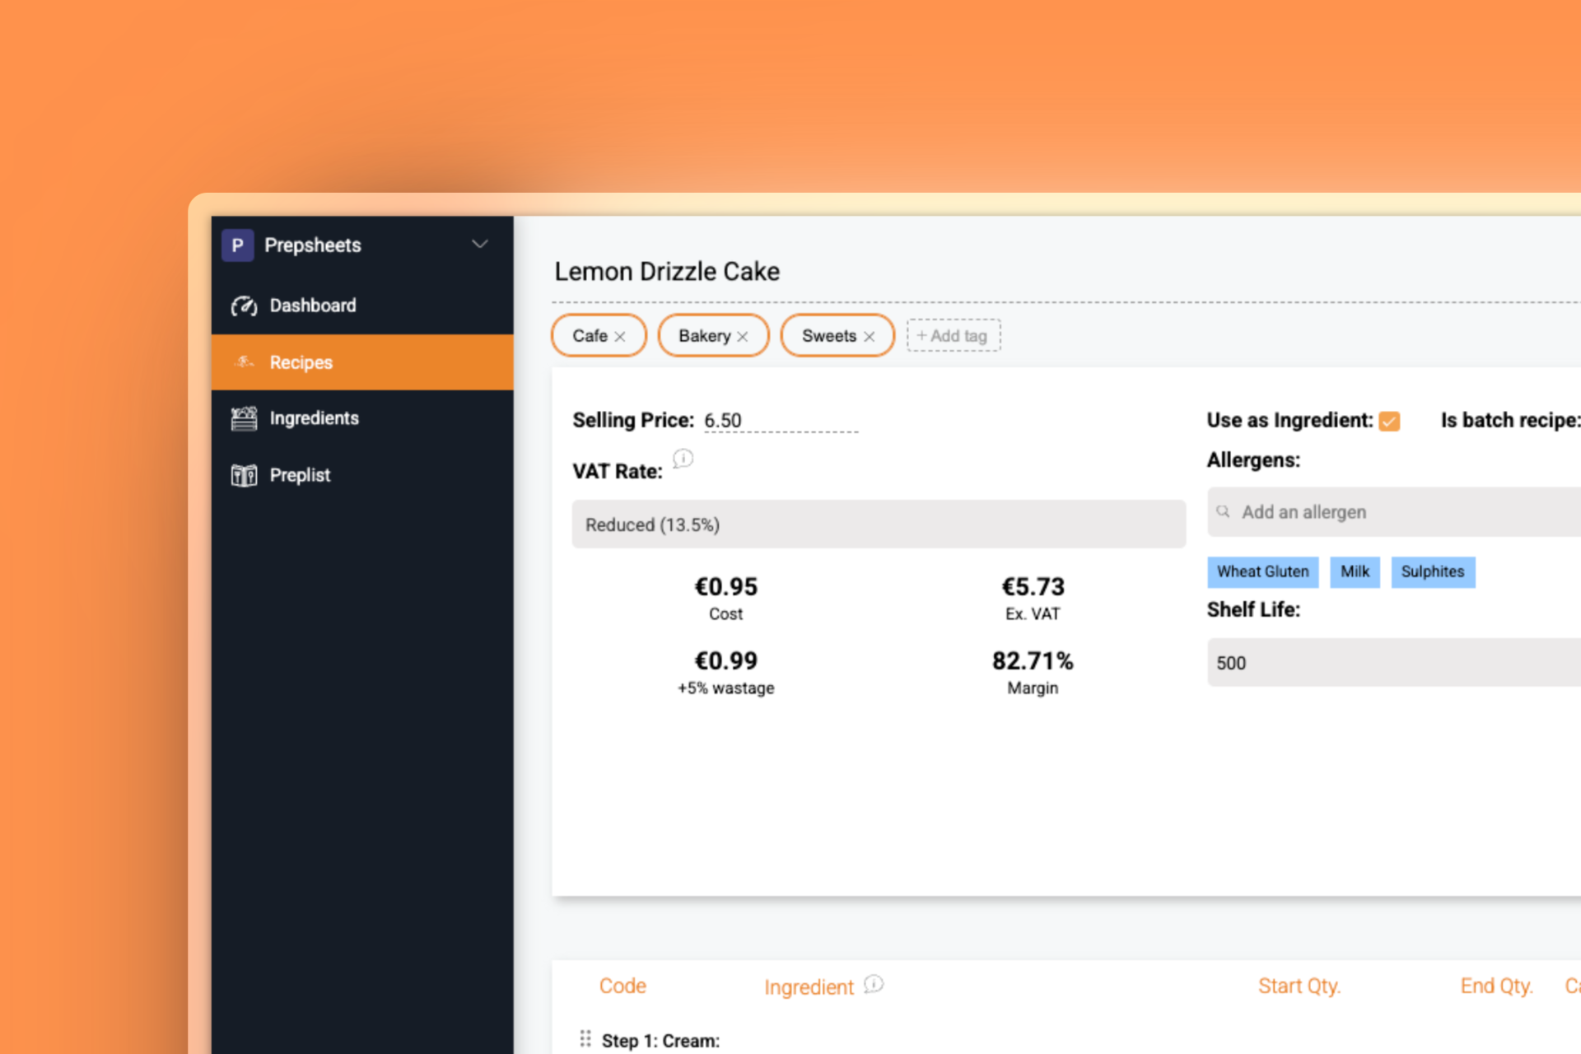The width and height of the screenshot is (1581, 1054).
Task: Click the End Qty. column header
Action: [1496, 986]
